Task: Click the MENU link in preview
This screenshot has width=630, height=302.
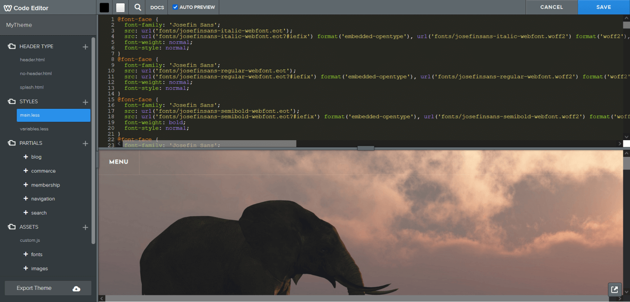Action: 119,162
